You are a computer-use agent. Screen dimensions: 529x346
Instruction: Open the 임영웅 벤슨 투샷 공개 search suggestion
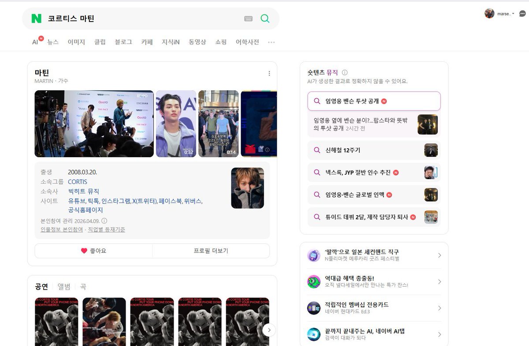[x=374, y=101]
